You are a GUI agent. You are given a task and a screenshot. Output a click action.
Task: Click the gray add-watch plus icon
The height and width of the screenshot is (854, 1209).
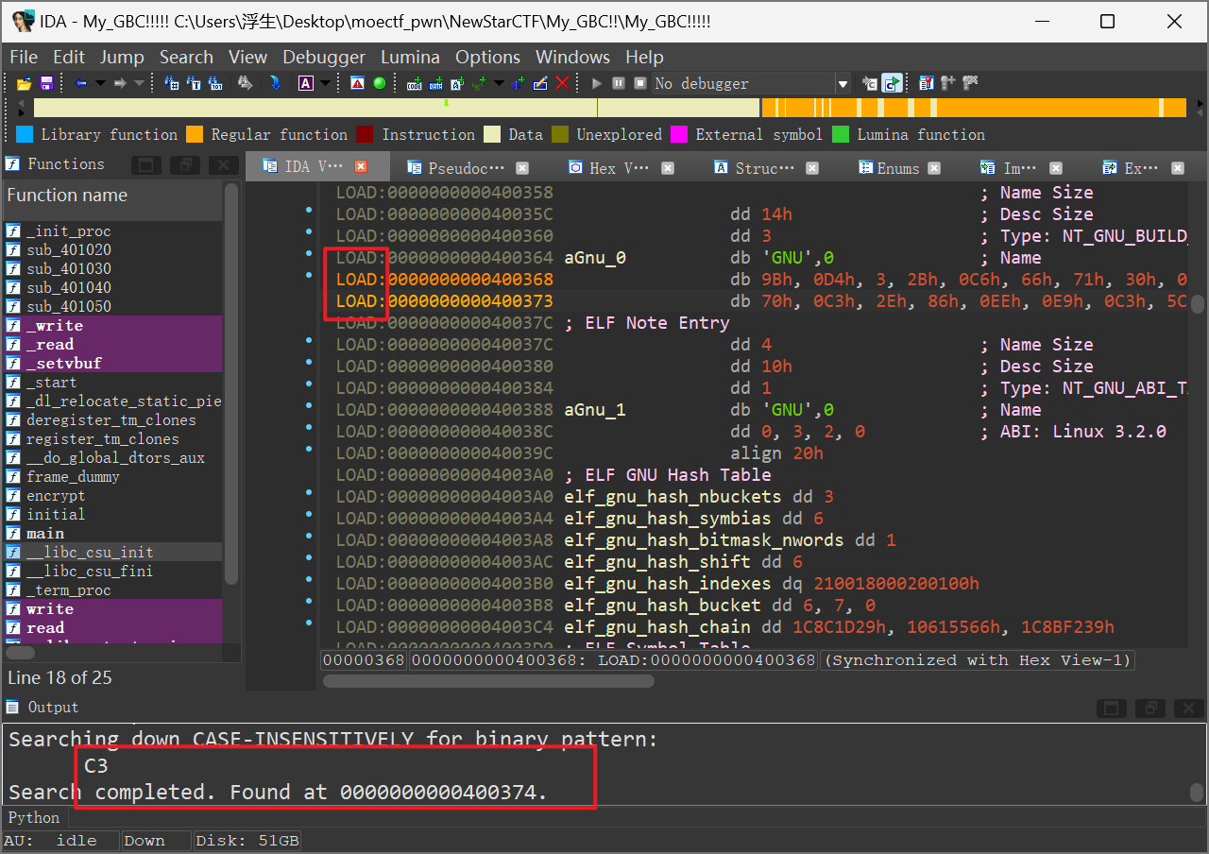pos(947,83)
